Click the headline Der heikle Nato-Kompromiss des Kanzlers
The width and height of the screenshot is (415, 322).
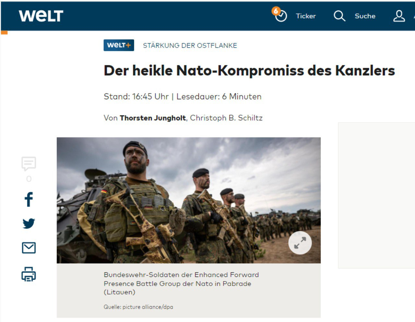point(249,71)
